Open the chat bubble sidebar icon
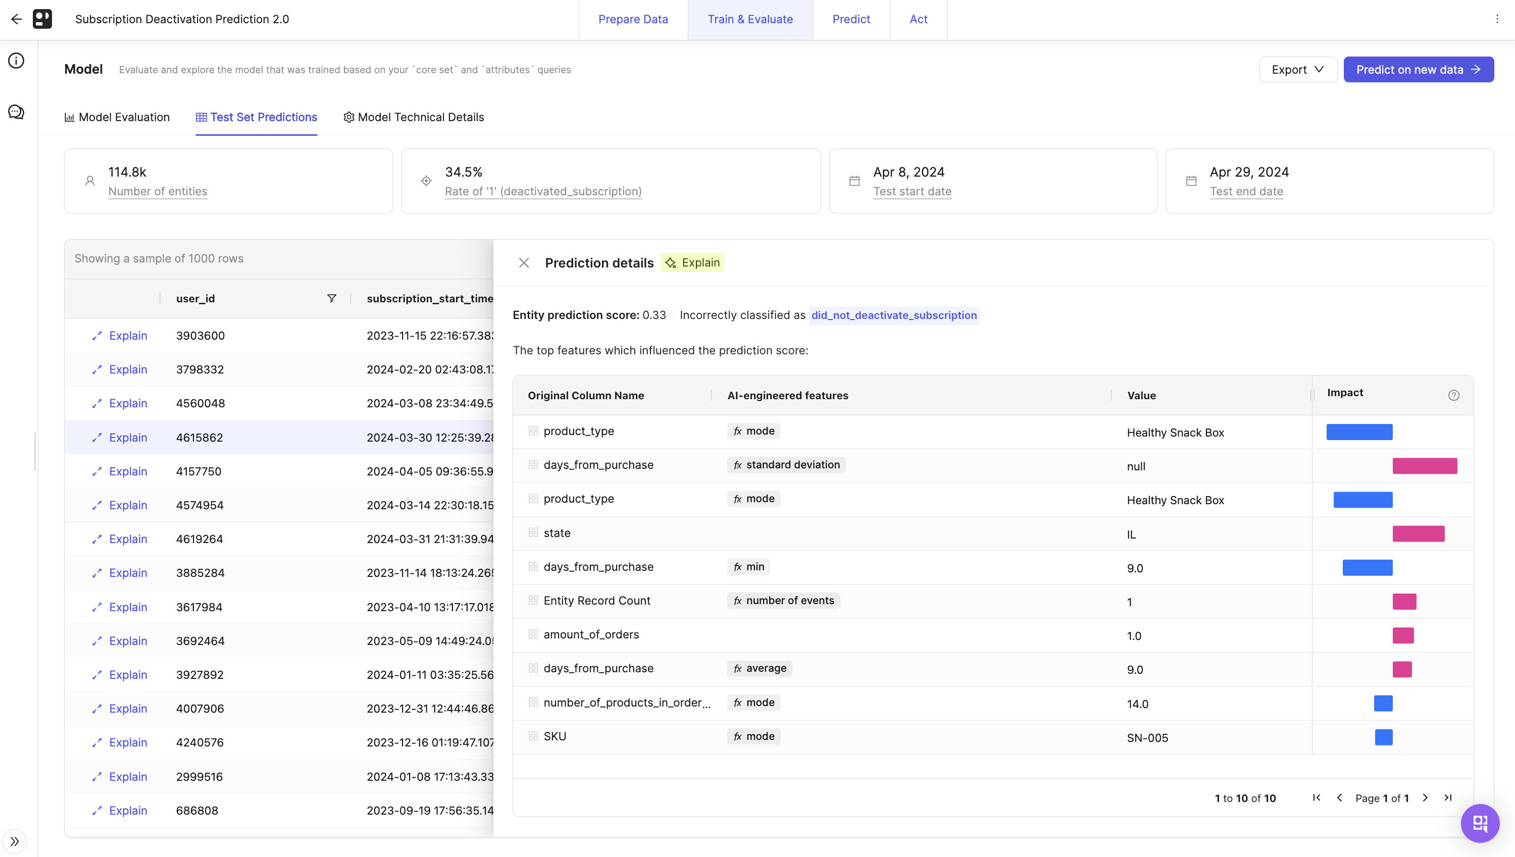This screenshot has height=857, width=1515. point(17,112)
